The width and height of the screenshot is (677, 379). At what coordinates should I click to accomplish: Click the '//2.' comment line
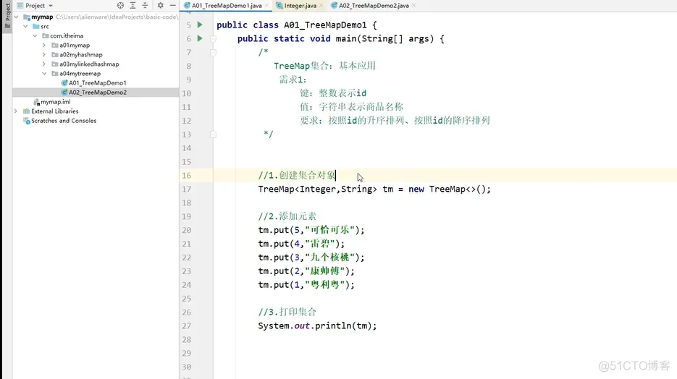point(287,216)
